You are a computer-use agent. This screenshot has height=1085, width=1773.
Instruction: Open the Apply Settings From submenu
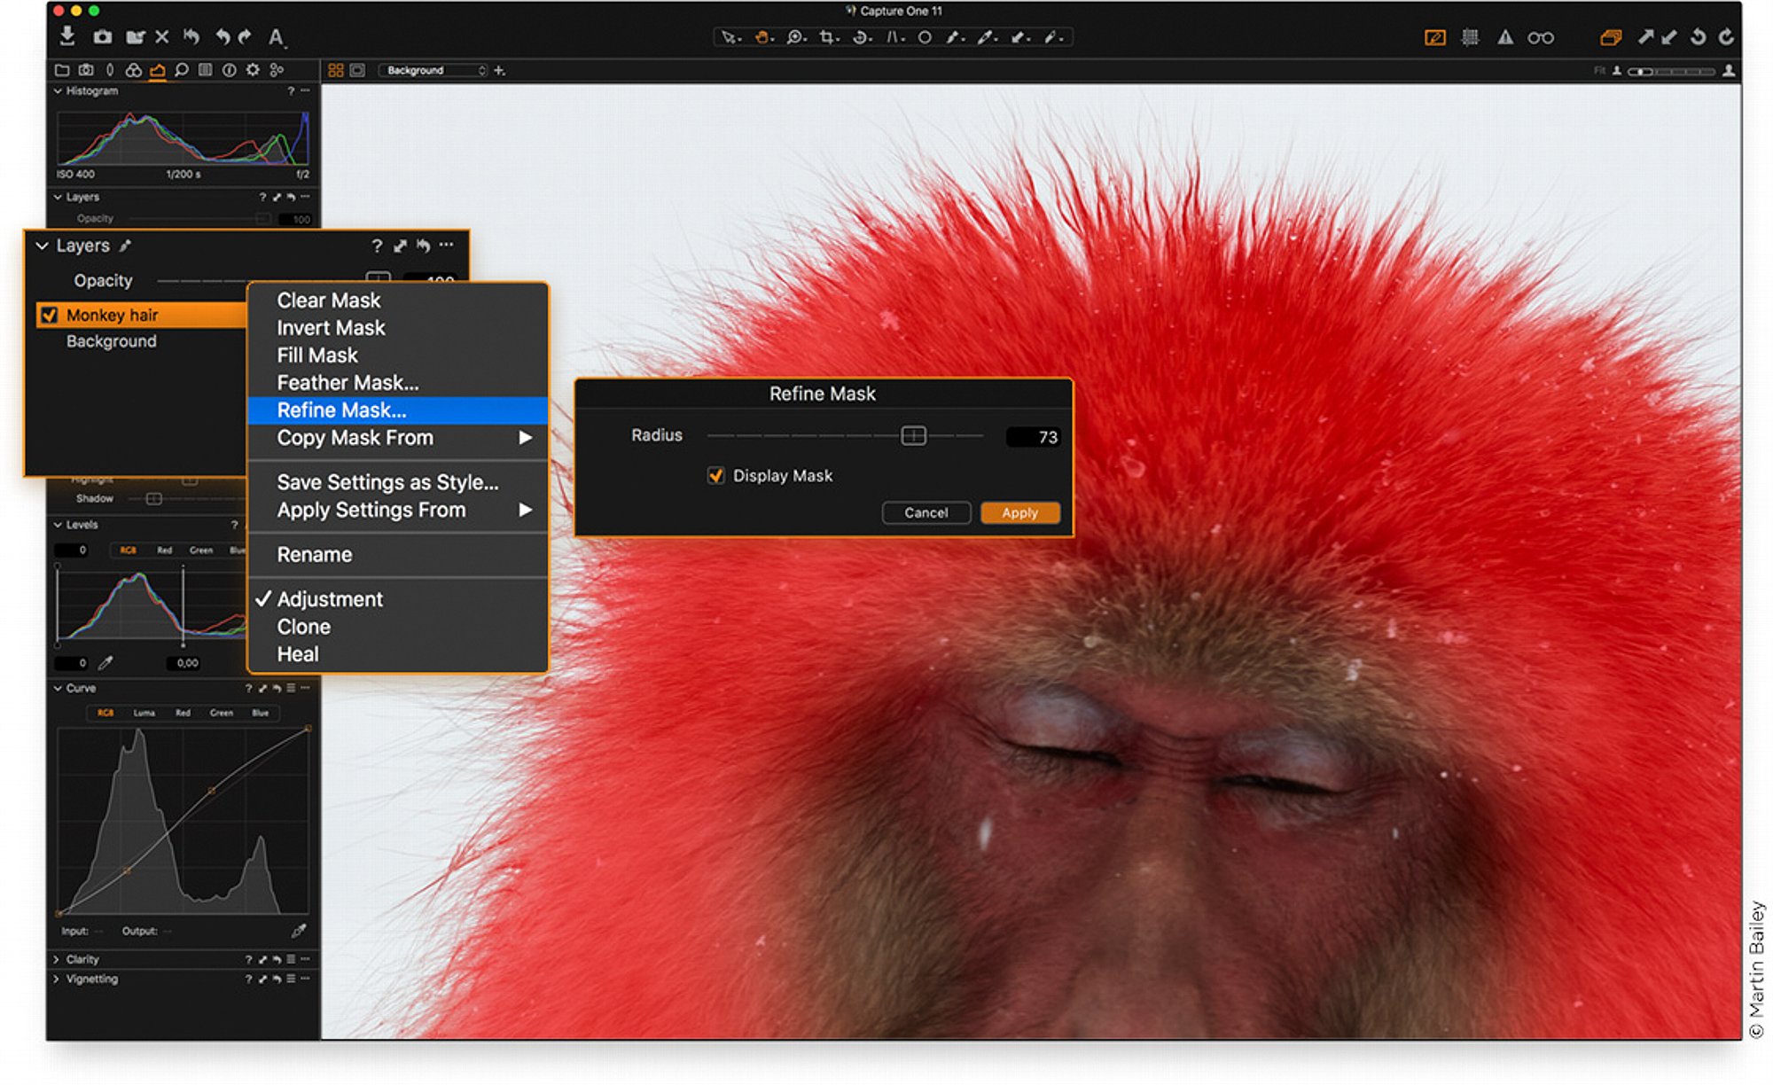[398, 511]
